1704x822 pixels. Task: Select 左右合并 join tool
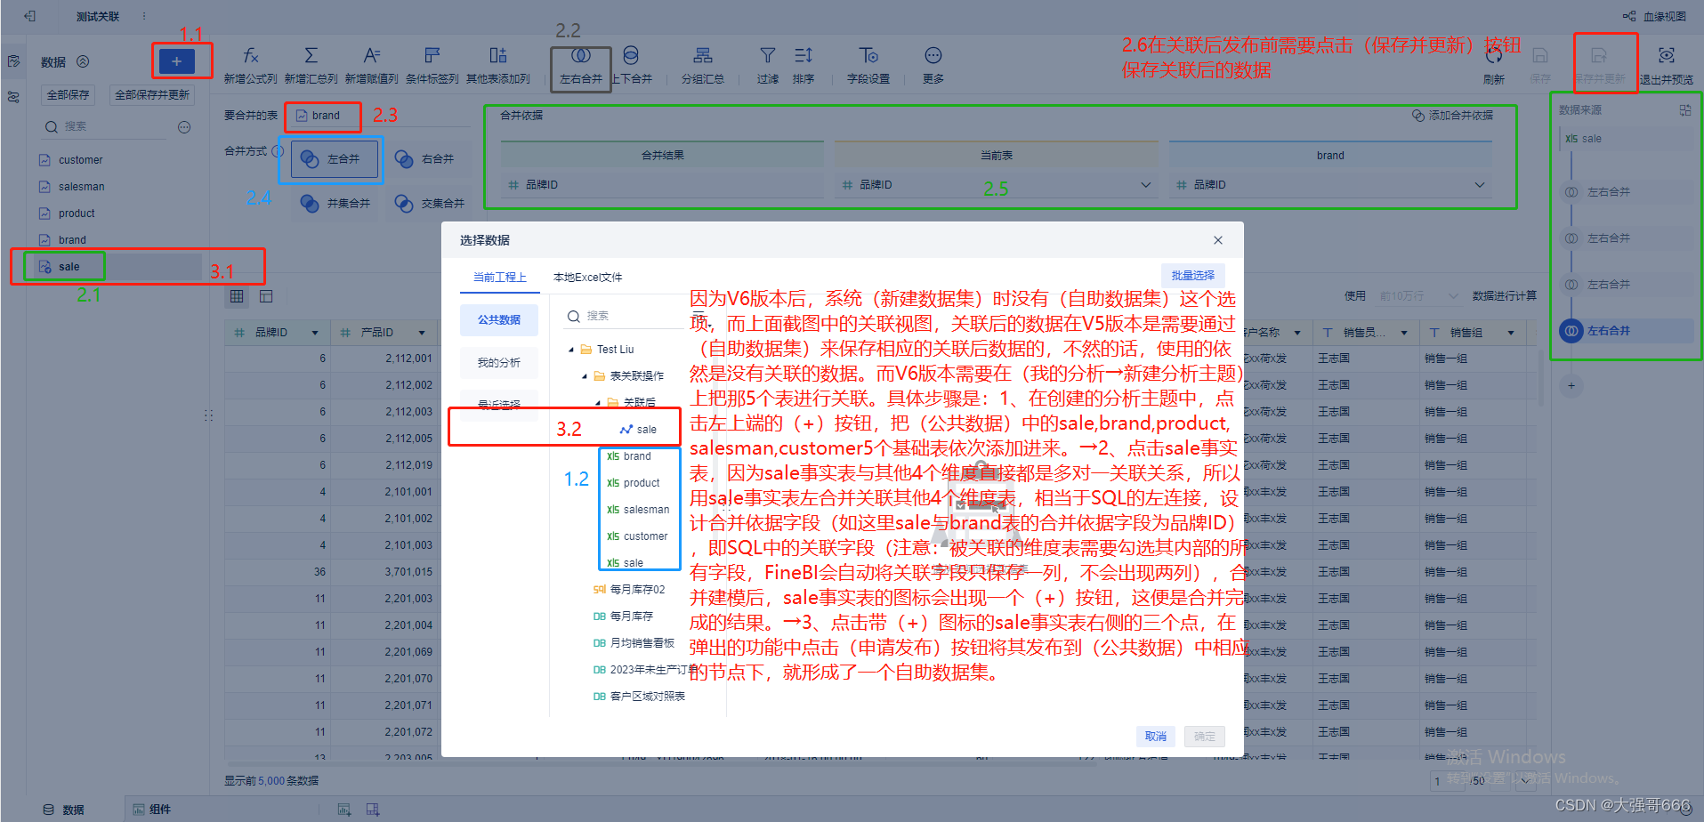(580, 68)
